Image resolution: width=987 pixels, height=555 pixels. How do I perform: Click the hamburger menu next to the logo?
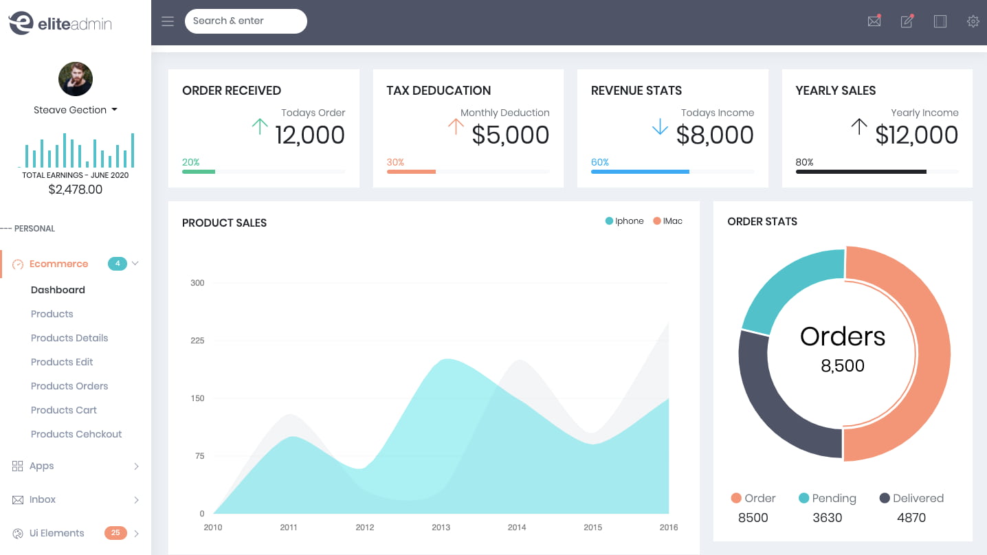click(x=167, y=21)
